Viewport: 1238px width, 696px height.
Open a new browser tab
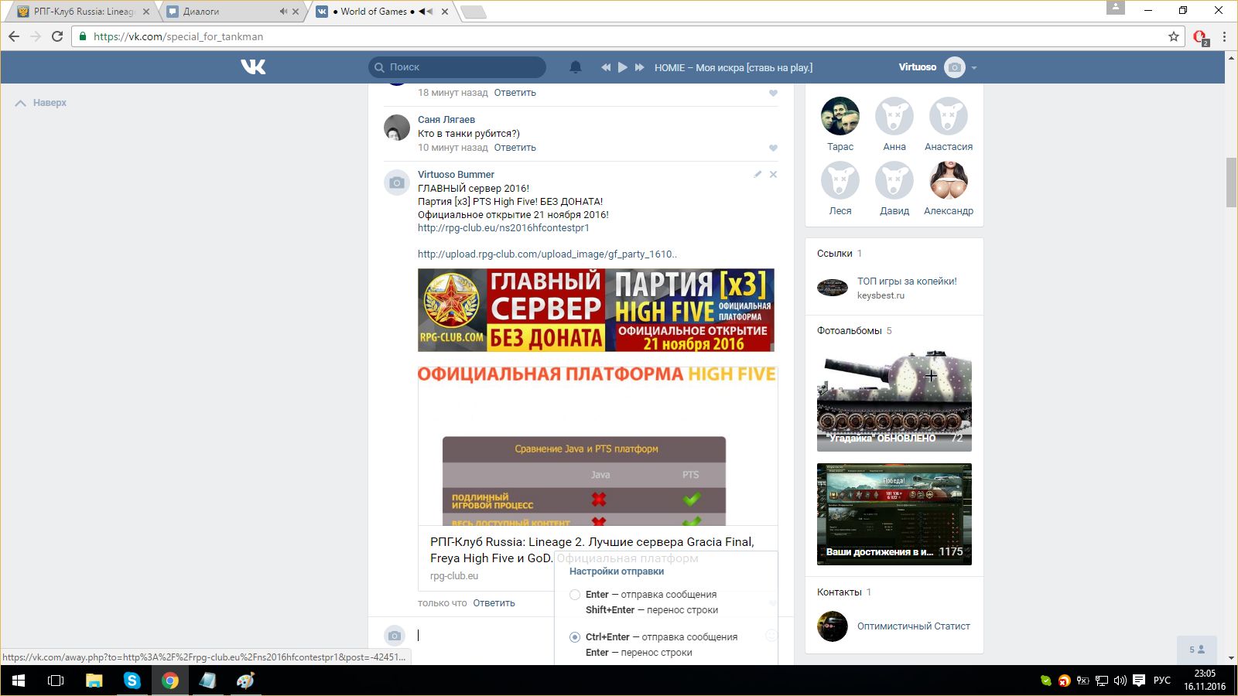(x=474, y=12)
